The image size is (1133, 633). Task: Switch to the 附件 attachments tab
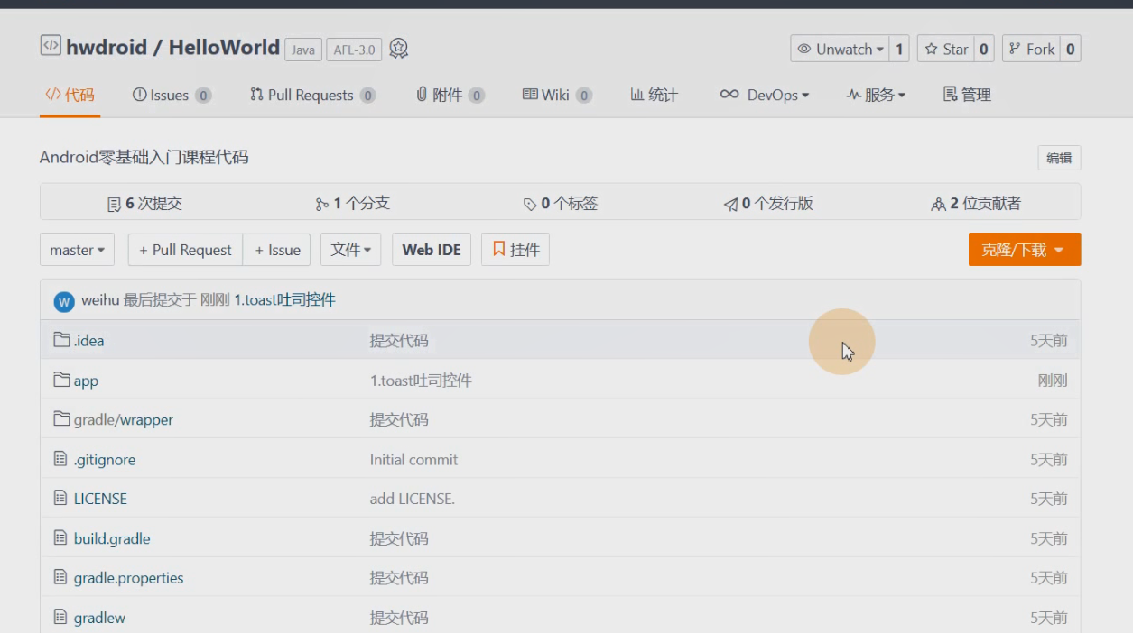point(450,95)
